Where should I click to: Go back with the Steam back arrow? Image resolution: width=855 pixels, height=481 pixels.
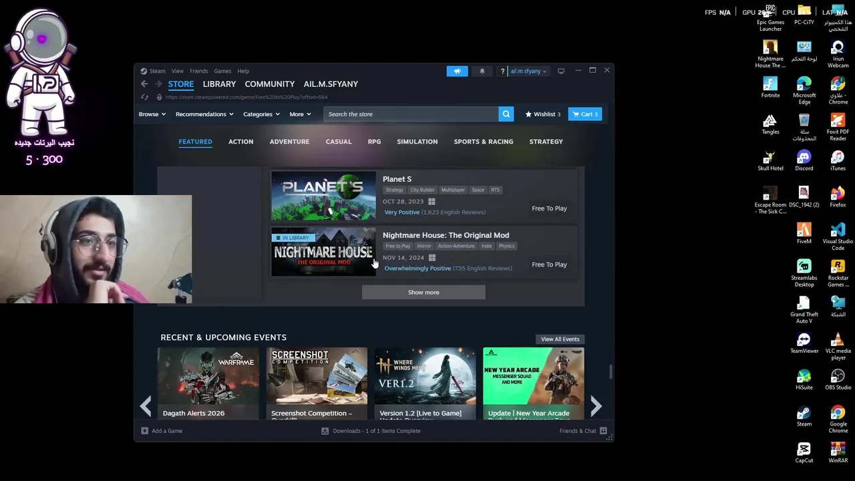pos(144,84)
